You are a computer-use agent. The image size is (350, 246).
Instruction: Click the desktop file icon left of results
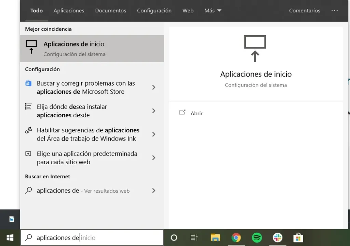[x=12, y=219]
